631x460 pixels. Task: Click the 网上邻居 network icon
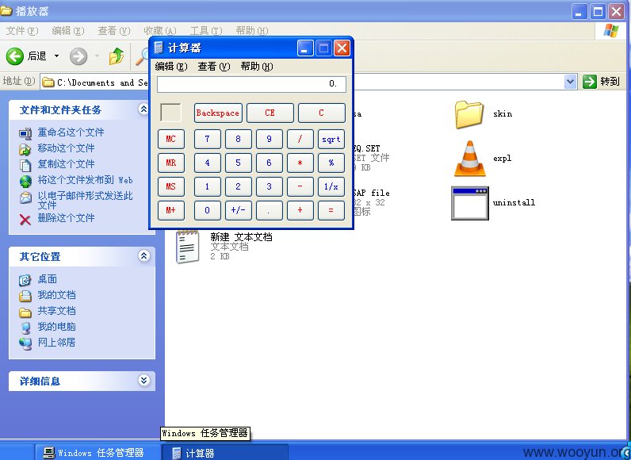tap(25, 343)
